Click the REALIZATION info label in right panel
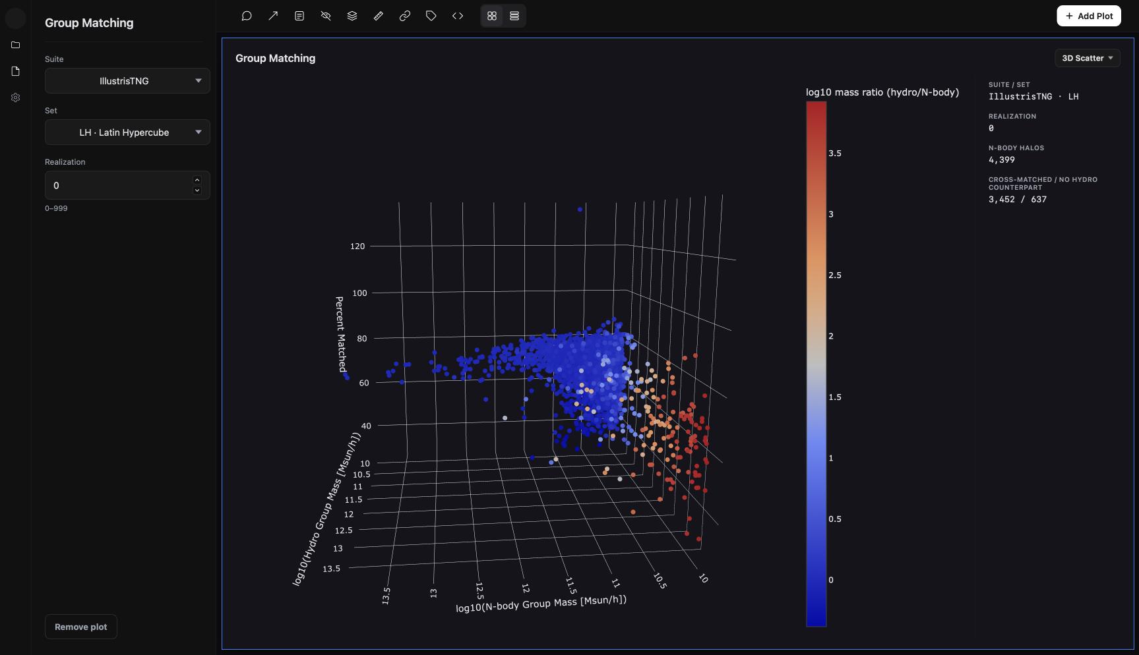1139x655 pixels. pos(1012,117)
